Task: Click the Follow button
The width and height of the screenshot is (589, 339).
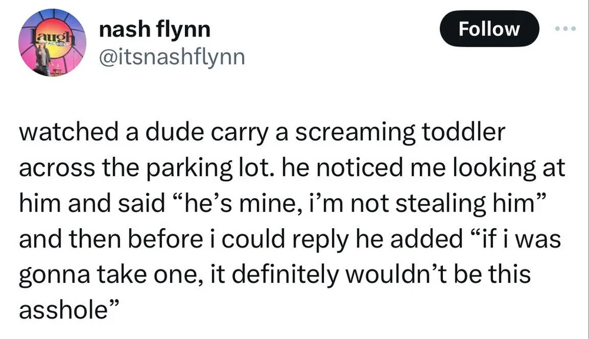Action: click(489, 29)
